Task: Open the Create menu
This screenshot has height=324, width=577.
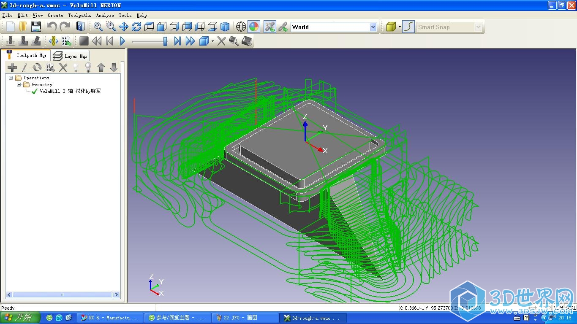Action: [55, 15]
